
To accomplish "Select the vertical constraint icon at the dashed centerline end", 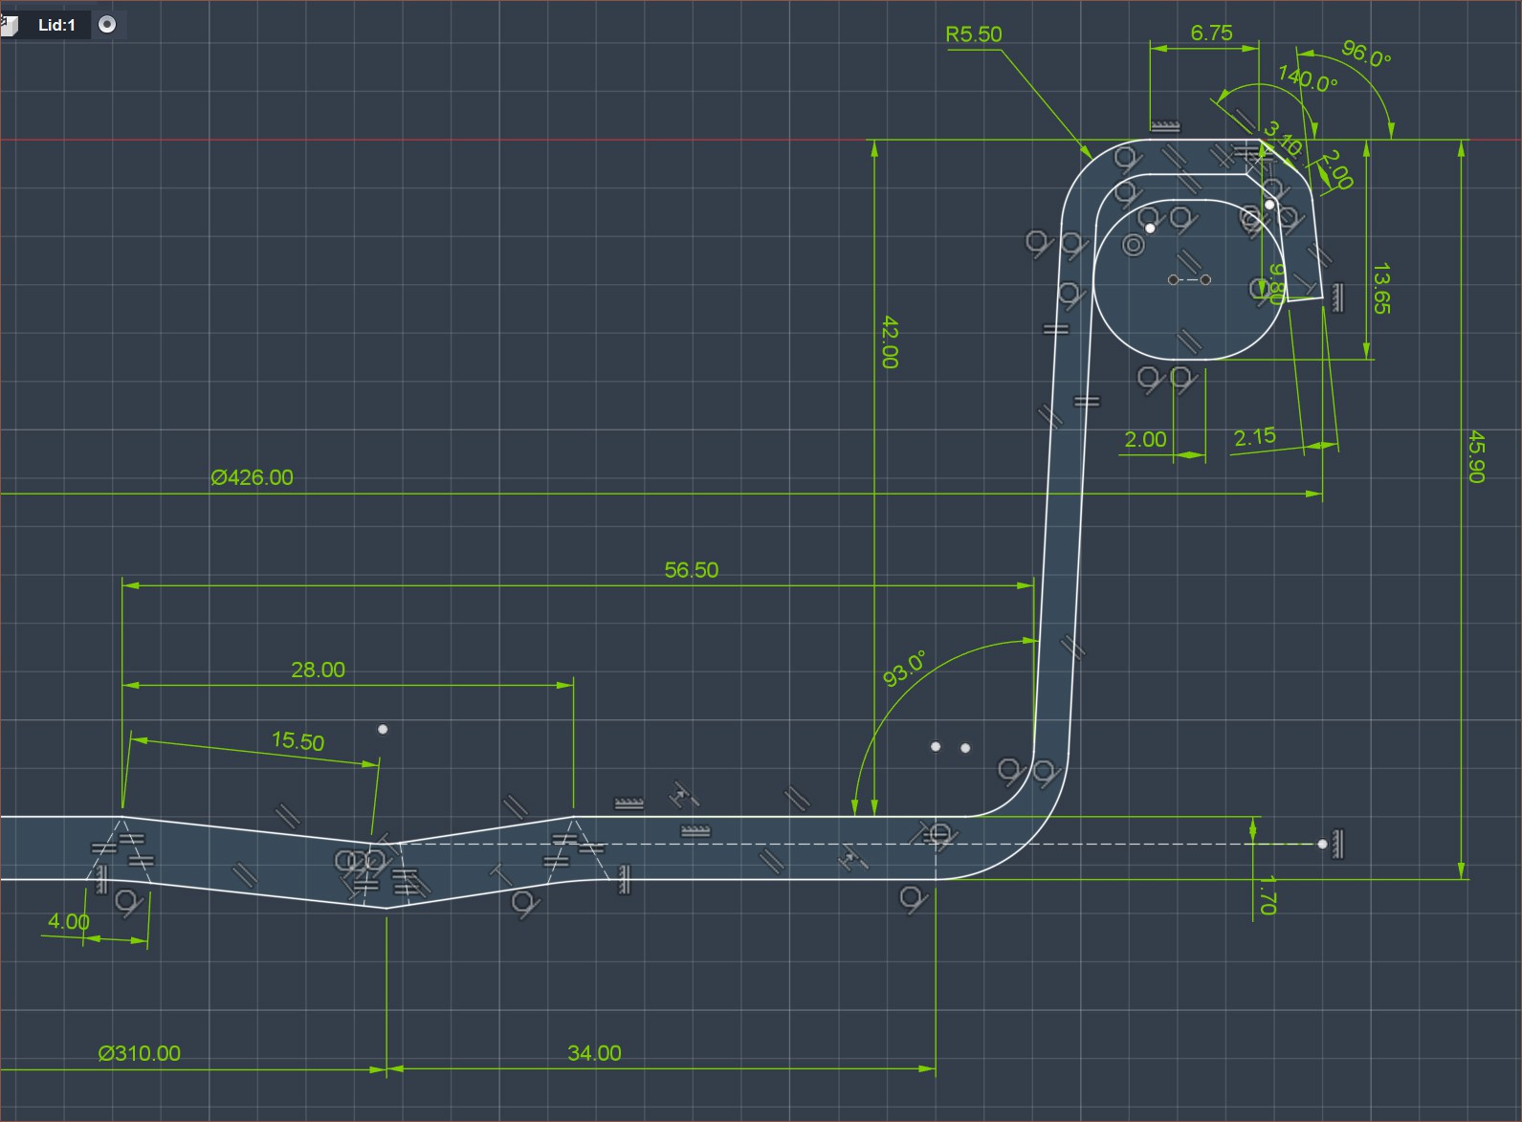I will click(1338, 844).
